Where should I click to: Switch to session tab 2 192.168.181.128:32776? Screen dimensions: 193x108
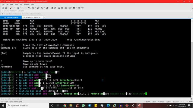[32, 17]
